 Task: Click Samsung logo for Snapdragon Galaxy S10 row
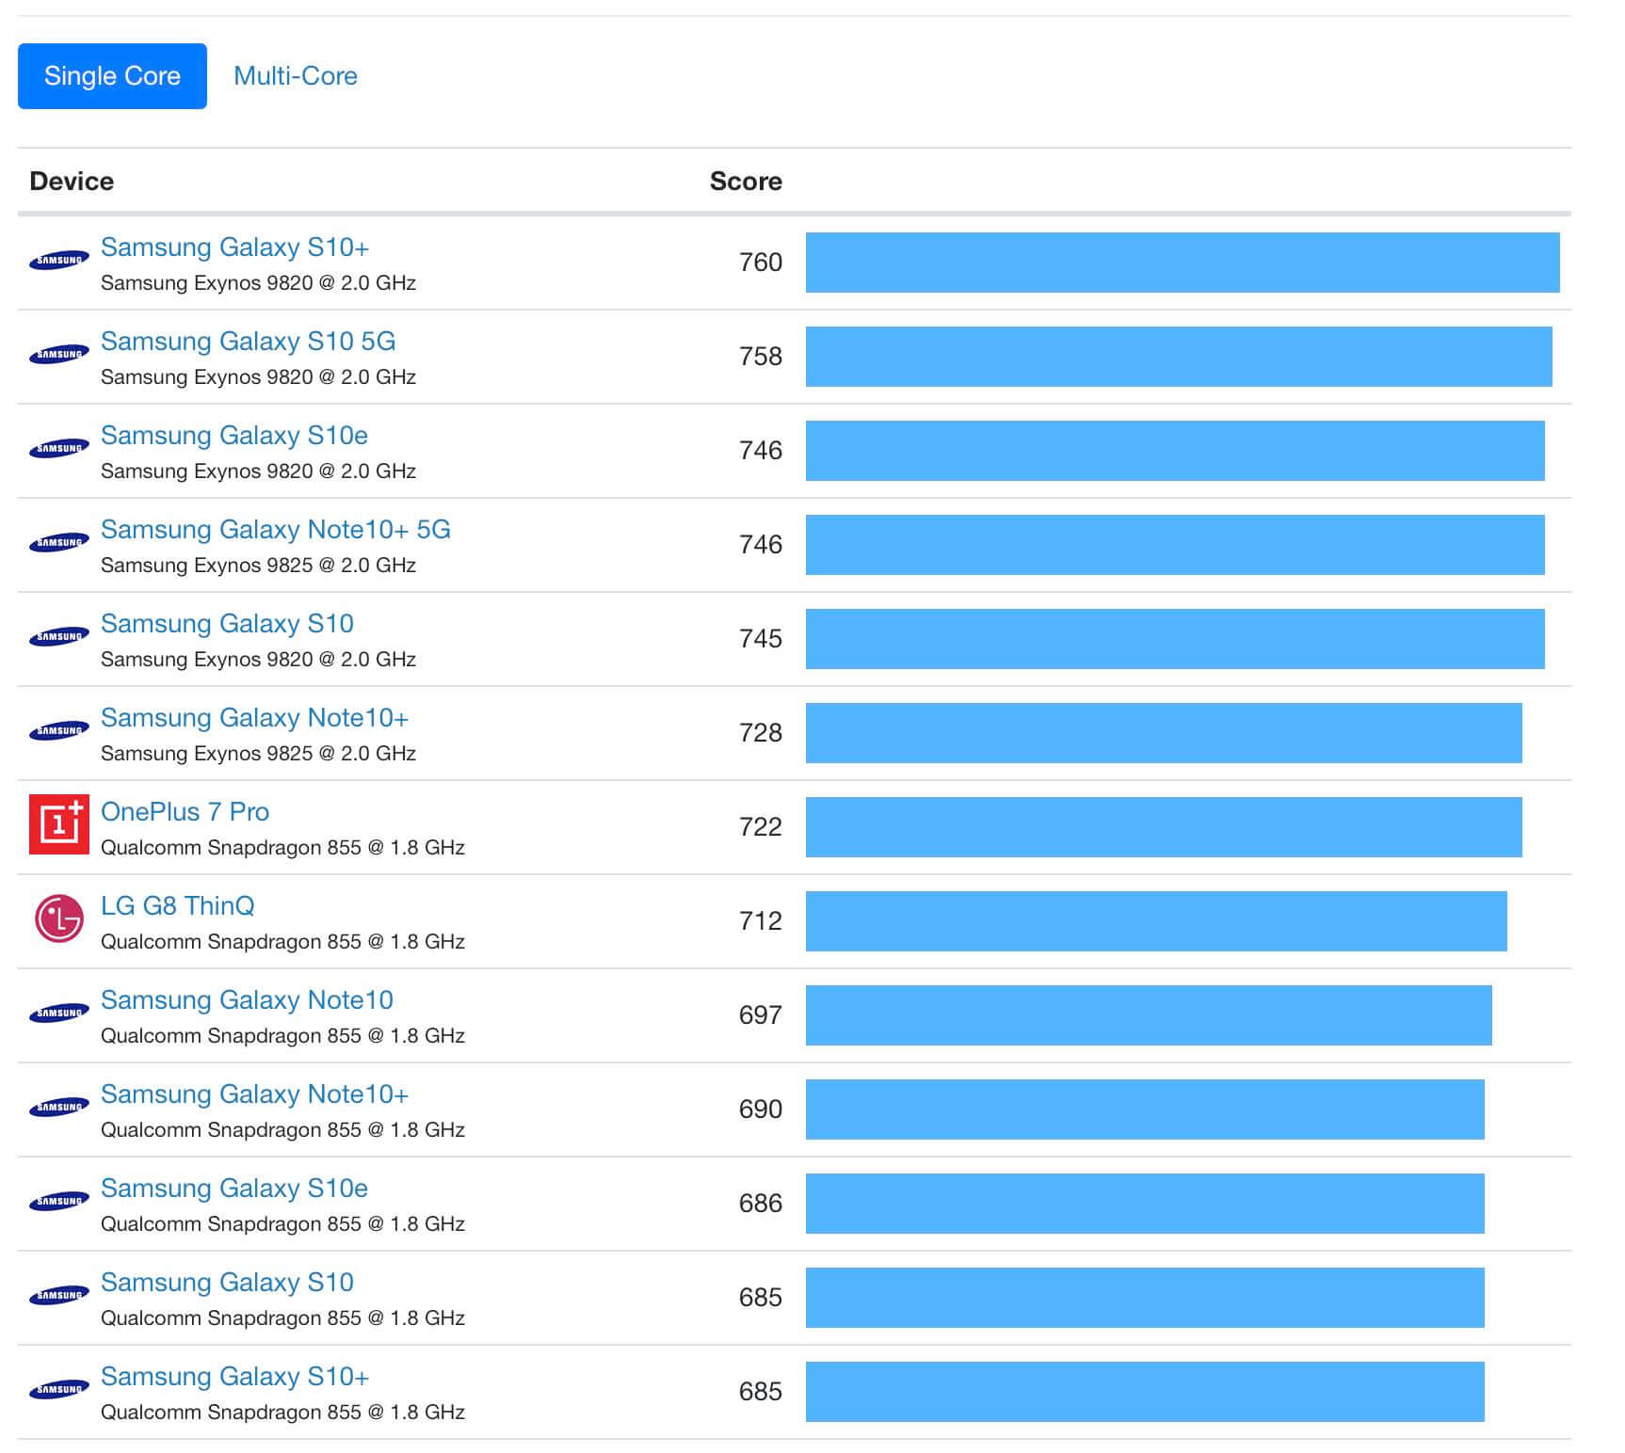coord(58,1296)
